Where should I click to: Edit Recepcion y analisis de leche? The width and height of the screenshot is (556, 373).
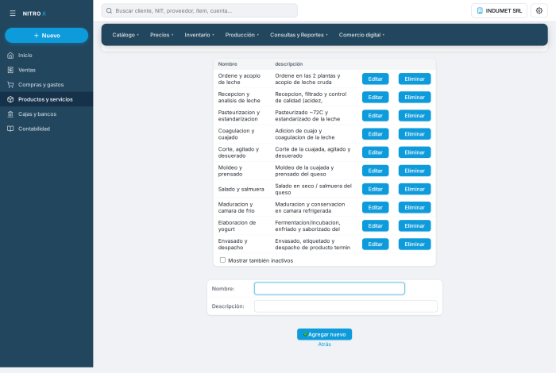[x=375, y=97]
